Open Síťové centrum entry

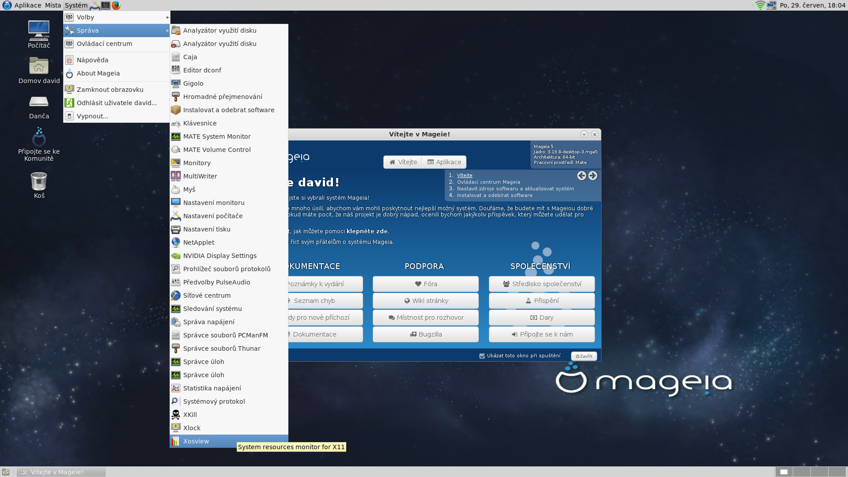point(229,295)
